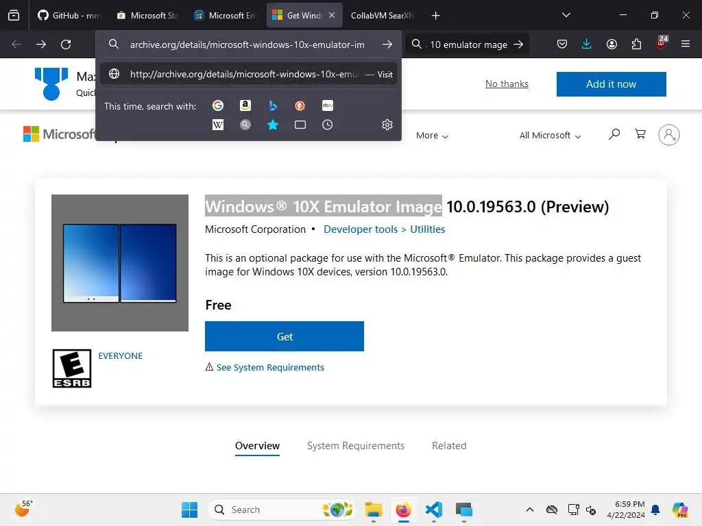Reload the current page
Viewport: 702px width, 526px height.
[x=66, y=45]
